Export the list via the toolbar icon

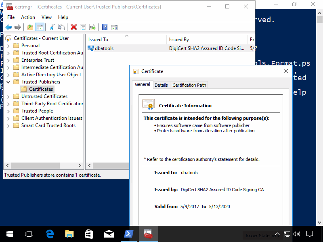[92, 27]
